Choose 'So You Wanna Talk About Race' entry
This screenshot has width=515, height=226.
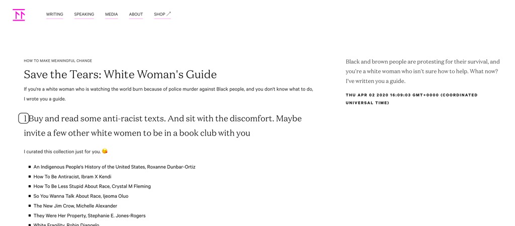[80, 196]
